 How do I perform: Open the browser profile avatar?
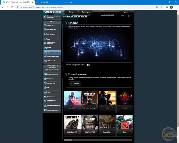tap(171, 7)
